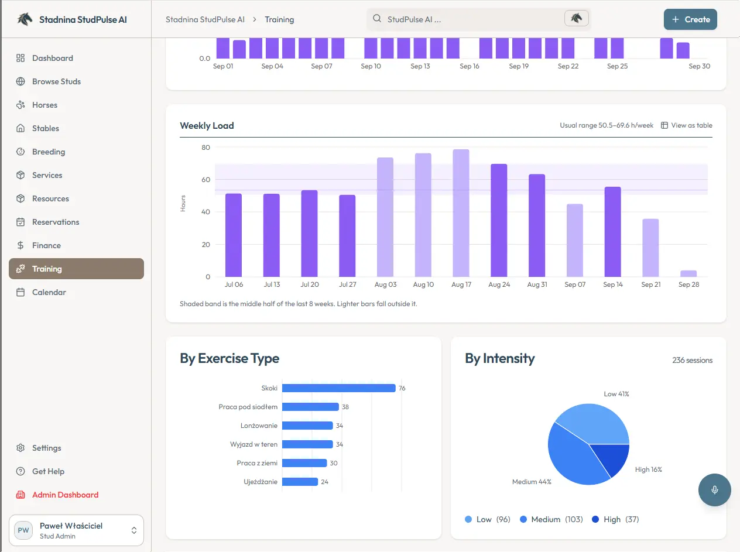
Task: Open the Create button menu
Action: pos(690,19)
